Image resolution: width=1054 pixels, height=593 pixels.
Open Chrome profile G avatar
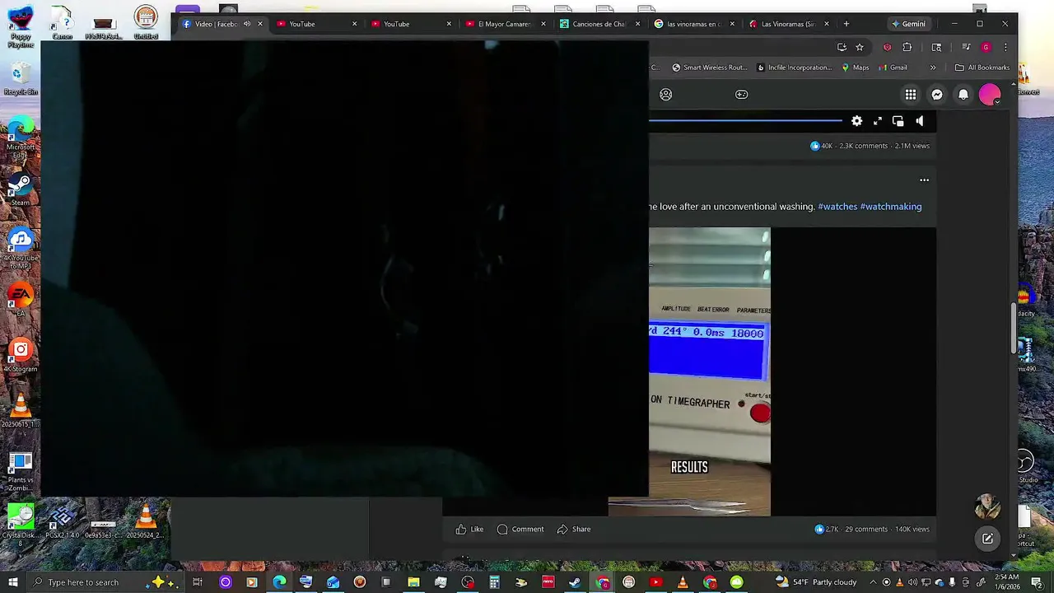tap(986, 47)
